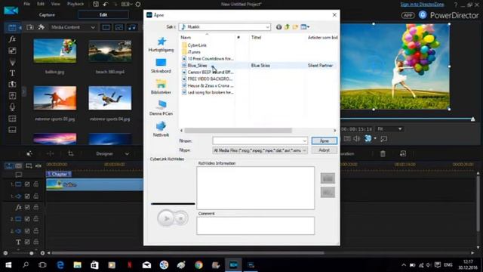Click the Save project icon in top bar
Image resolution: width=483 pixels, height=272 pixels.
[96, 4]
